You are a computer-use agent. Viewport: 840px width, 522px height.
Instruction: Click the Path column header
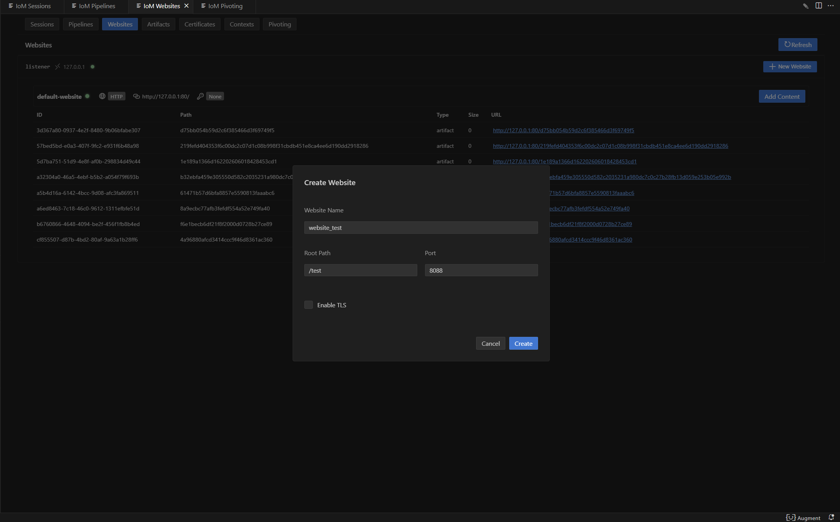pos(186,115)
